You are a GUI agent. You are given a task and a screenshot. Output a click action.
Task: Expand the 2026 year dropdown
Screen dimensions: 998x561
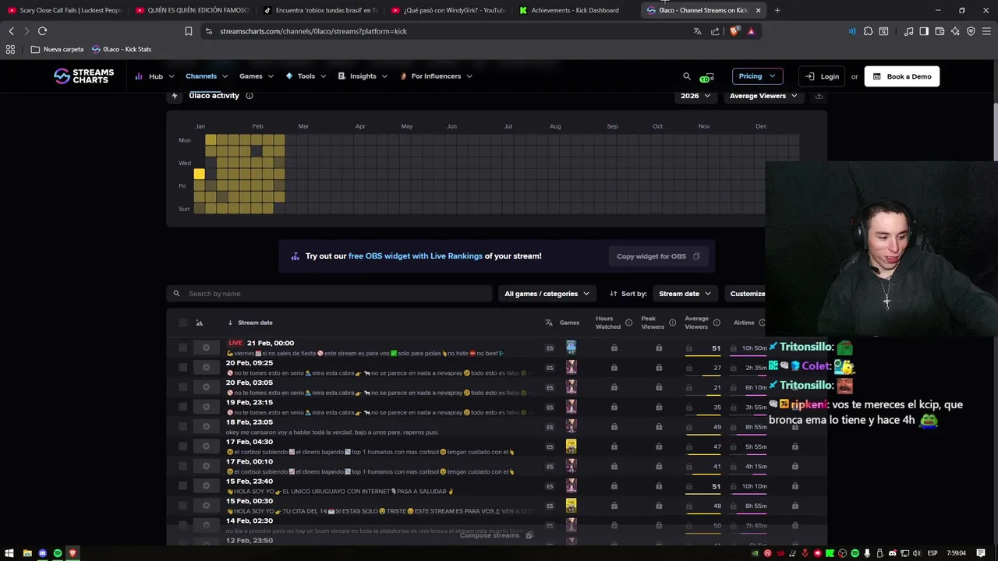coord(695,96)
